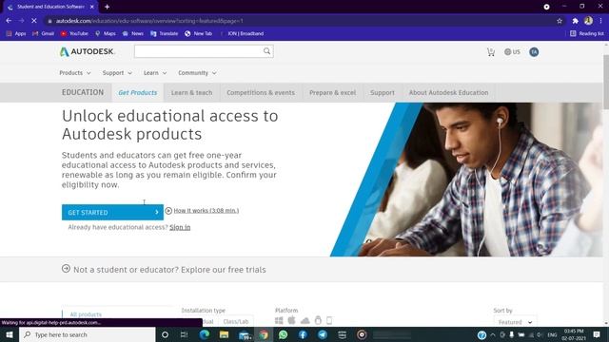Click the Windows taskbar search box
The width and height of the screenshot is (609, 342).
pos(88,334)
